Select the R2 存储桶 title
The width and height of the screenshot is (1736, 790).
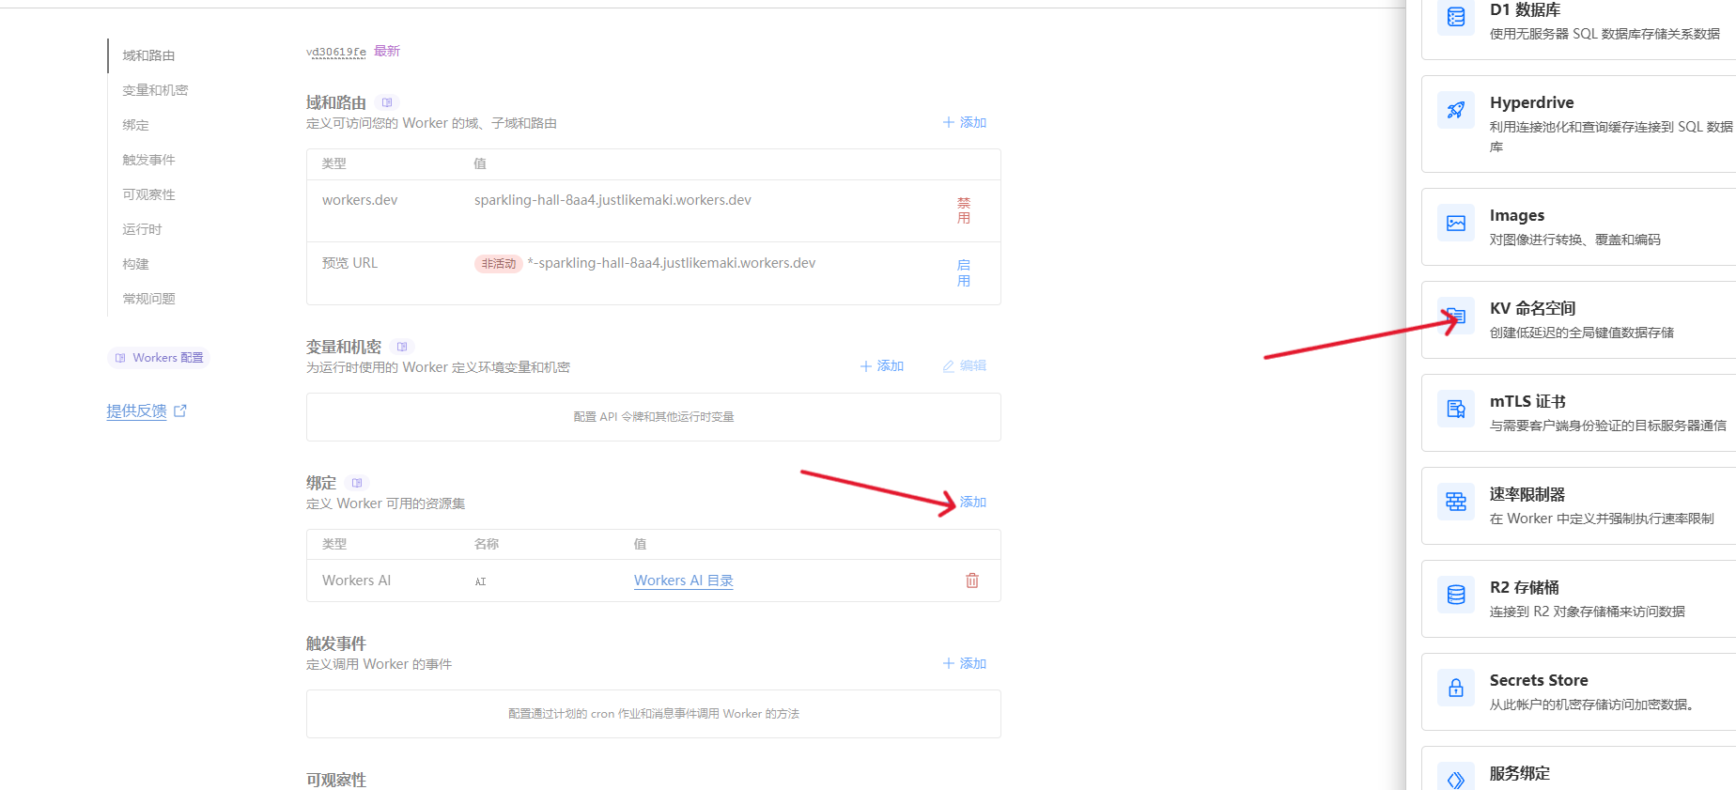[x=1525, y=587]
